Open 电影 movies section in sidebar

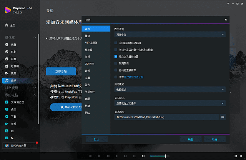(x=13, y=52)
